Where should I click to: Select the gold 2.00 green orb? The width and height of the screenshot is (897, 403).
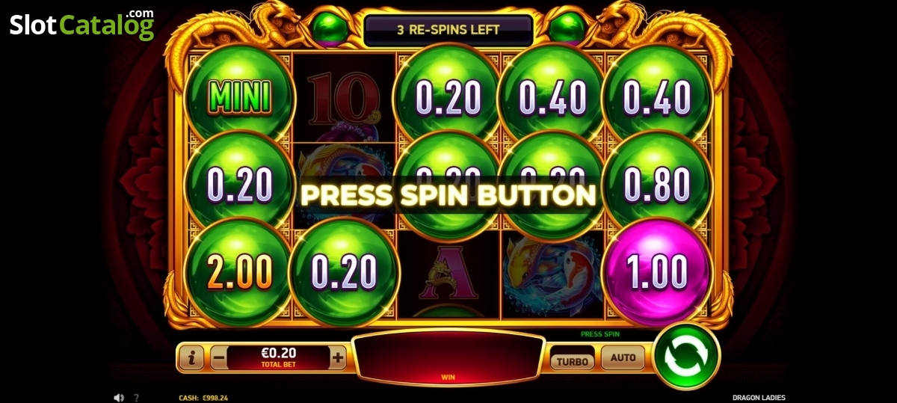pyautogui.click(x=238, y=274)
